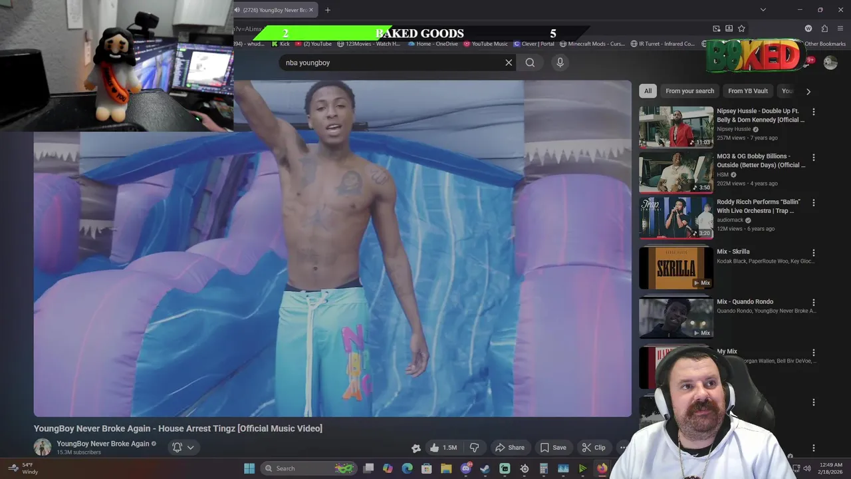Open the sparkle icon beside the like button
851x479 pixels.
(416, 448)
